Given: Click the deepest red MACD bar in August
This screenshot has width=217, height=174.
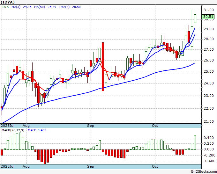Looking at the screenshot, I should [45, 157].
